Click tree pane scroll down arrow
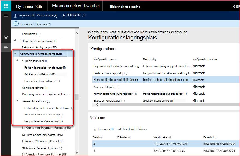 77,152
